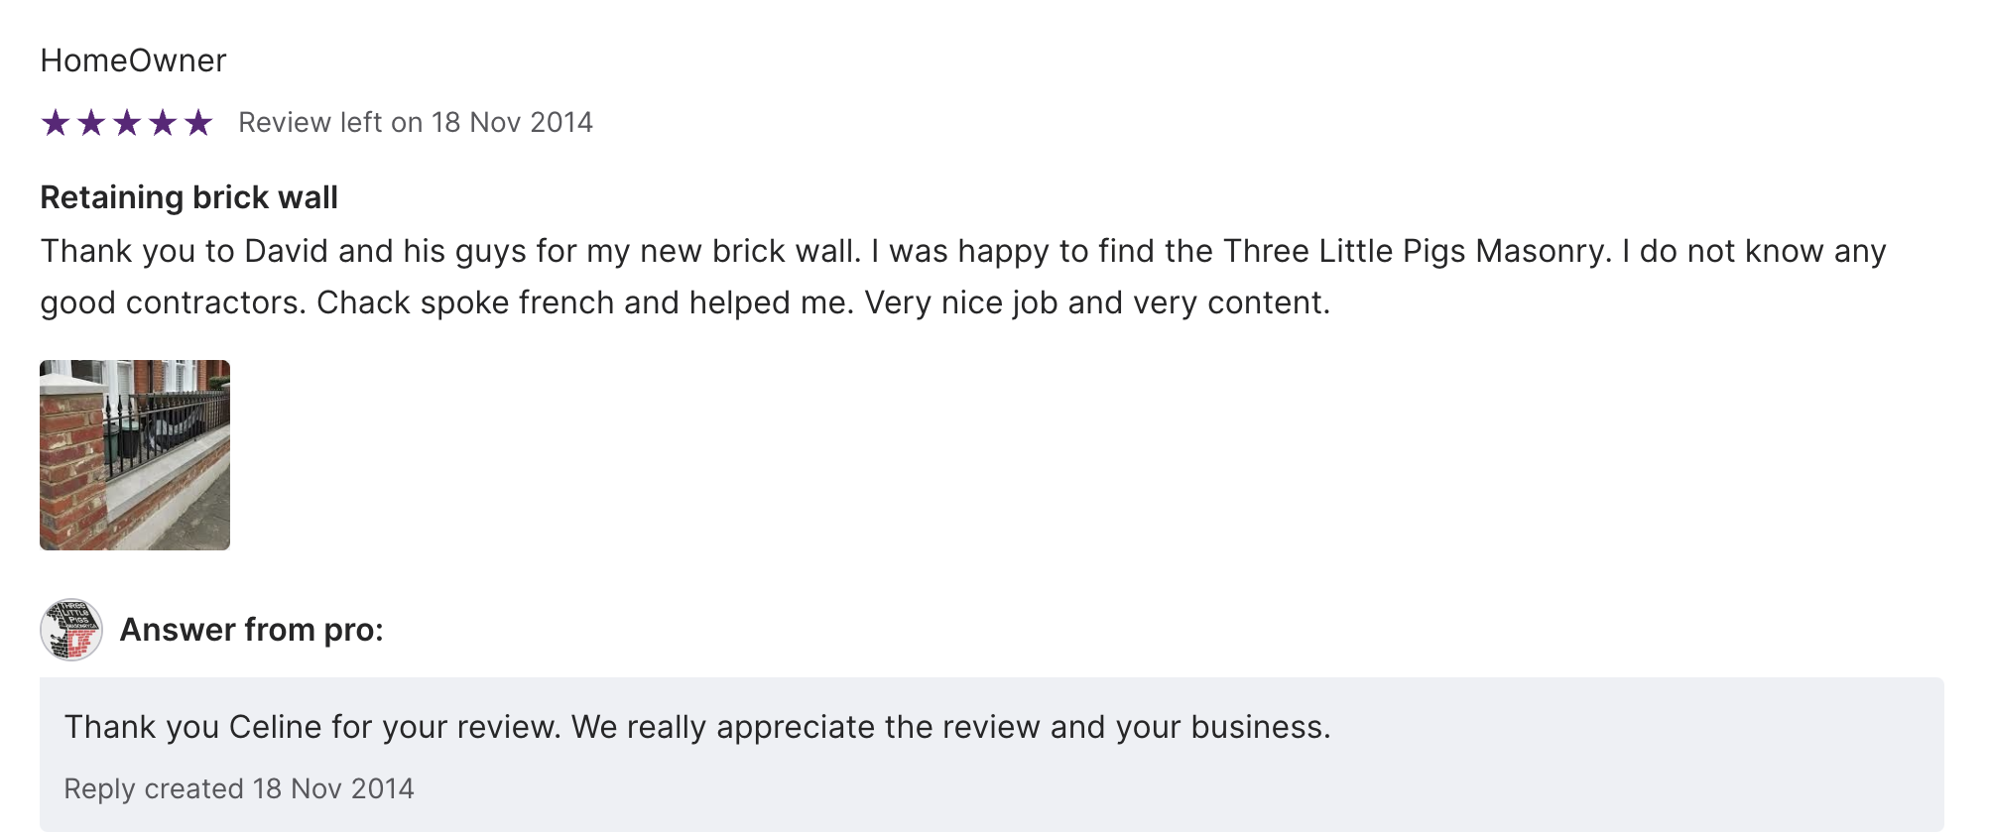Screen dimensions: 1990x837
Task: Click the 'Review left on 18 Nov 2014' date
Action: [415, 123]
